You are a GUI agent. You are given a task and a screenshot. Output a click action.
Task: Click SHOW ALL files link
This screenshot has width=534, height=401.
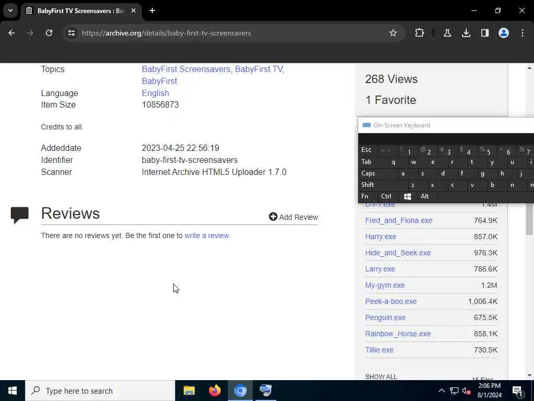(381, 377)
